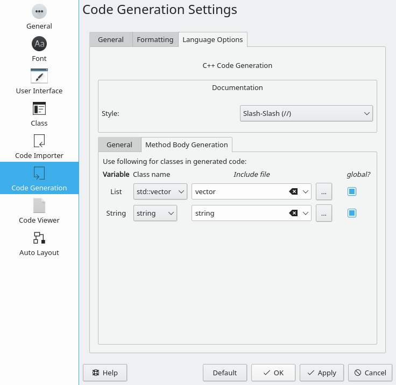
Task: Select the Method Body Generation tab
Action: click(x=187, y=145)
